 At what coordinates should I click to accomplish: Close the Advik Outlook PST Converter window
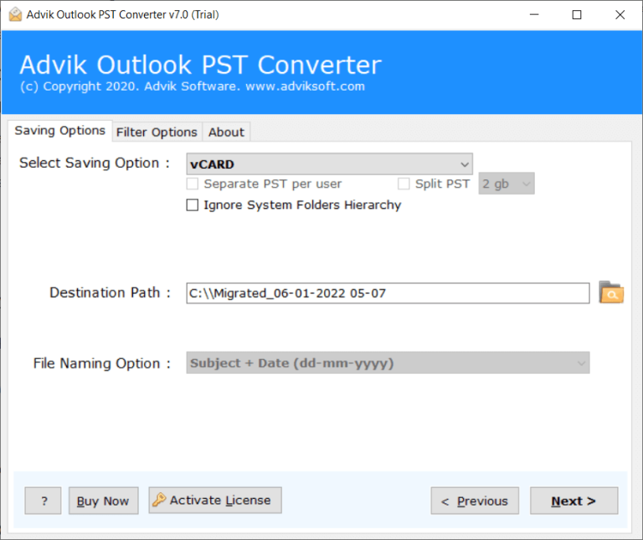(620, 14)
